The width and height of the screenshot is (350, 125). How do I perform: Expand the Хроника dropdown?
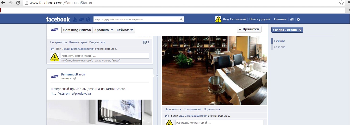(x=104, y=30)
